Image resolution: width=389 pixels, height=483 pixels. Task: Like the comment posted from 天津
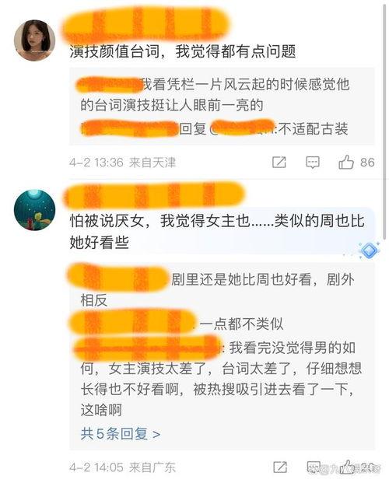tap(346, 162)
